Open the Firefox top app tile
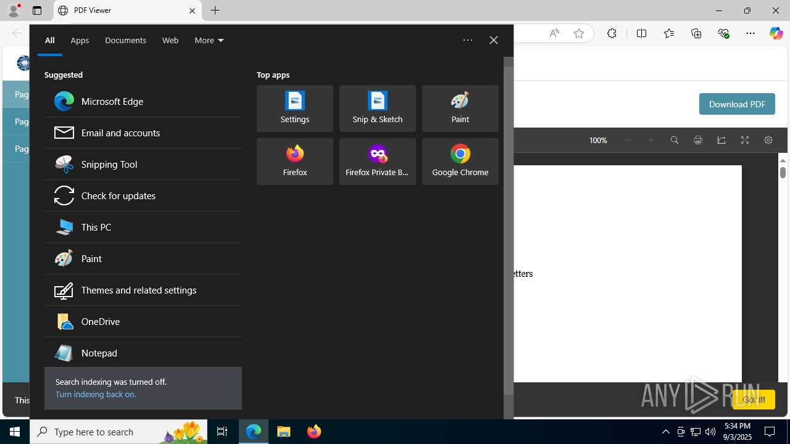 click(x=295, y=162)
